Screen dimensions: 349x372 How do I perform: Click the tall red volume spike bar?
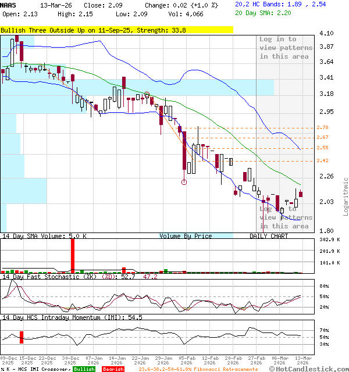[x=73, y=255]
